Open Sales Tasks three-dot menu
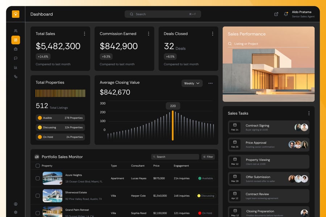Screen dimensions: 326x217 tap(309, 113)
